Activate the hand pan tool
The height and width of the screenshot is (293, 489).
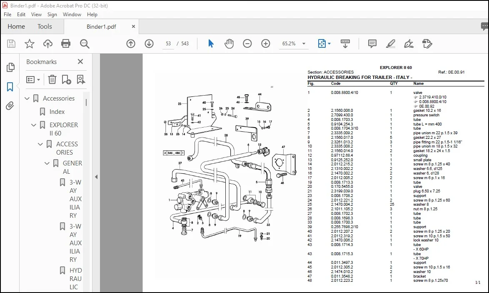[229, 44]
